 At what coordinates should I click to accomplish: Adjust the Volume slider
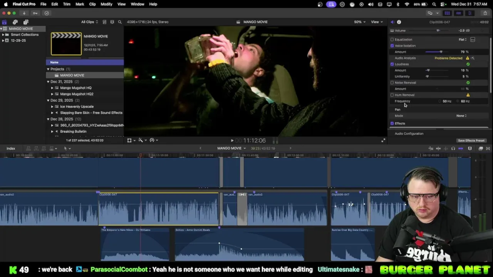point(438,31)
